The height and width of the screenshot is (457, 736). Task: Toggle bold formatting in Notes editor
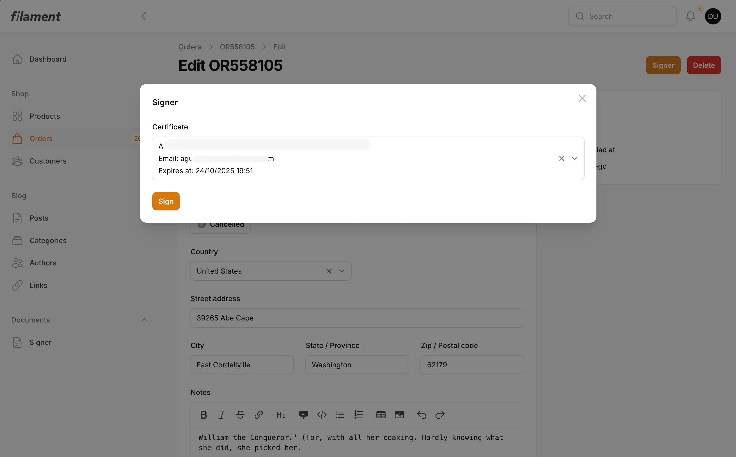[203, 415]
